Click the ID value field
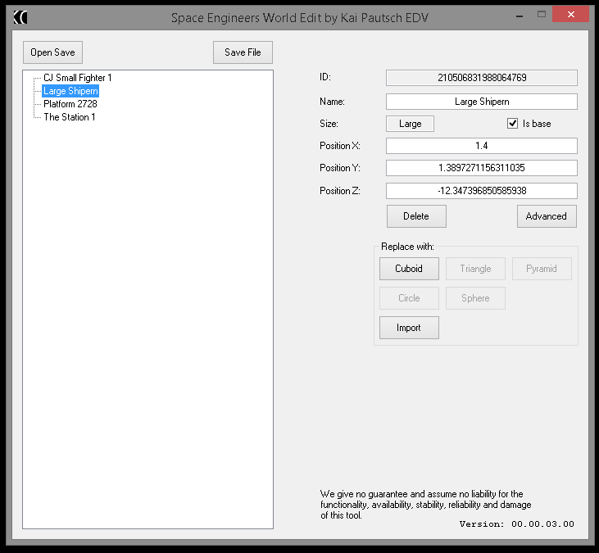Viewport: 599px width, 553px height. point(481,78)
